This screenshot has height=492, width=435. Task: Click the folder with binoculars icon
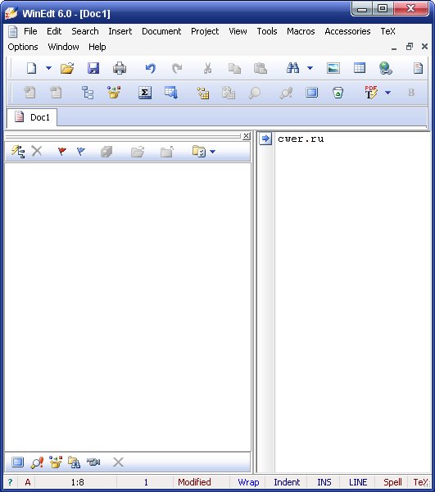pyautogui.click(x=74, y=462)
